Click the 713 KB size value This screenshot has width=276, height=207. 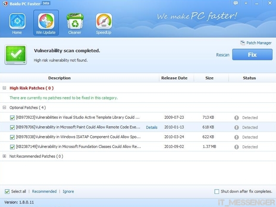[208, 117]
